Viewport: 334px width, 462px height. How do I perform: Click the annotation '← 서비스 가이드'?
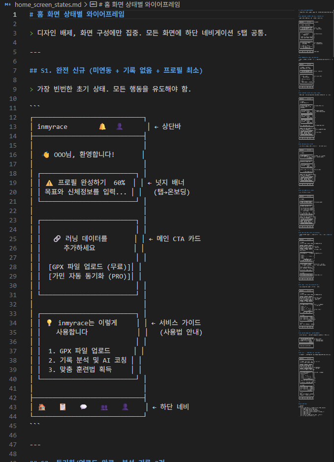point(176,323)
